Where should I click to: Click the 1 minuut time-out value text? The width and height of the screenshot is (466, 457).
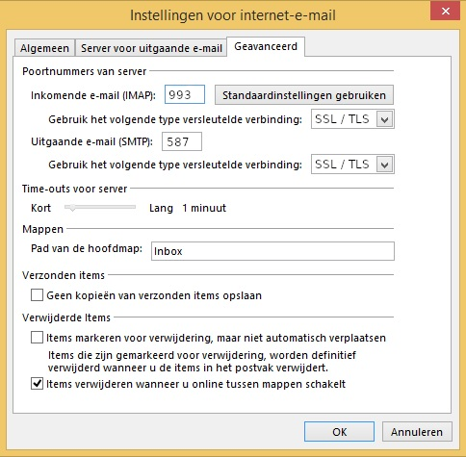(204, 208)
